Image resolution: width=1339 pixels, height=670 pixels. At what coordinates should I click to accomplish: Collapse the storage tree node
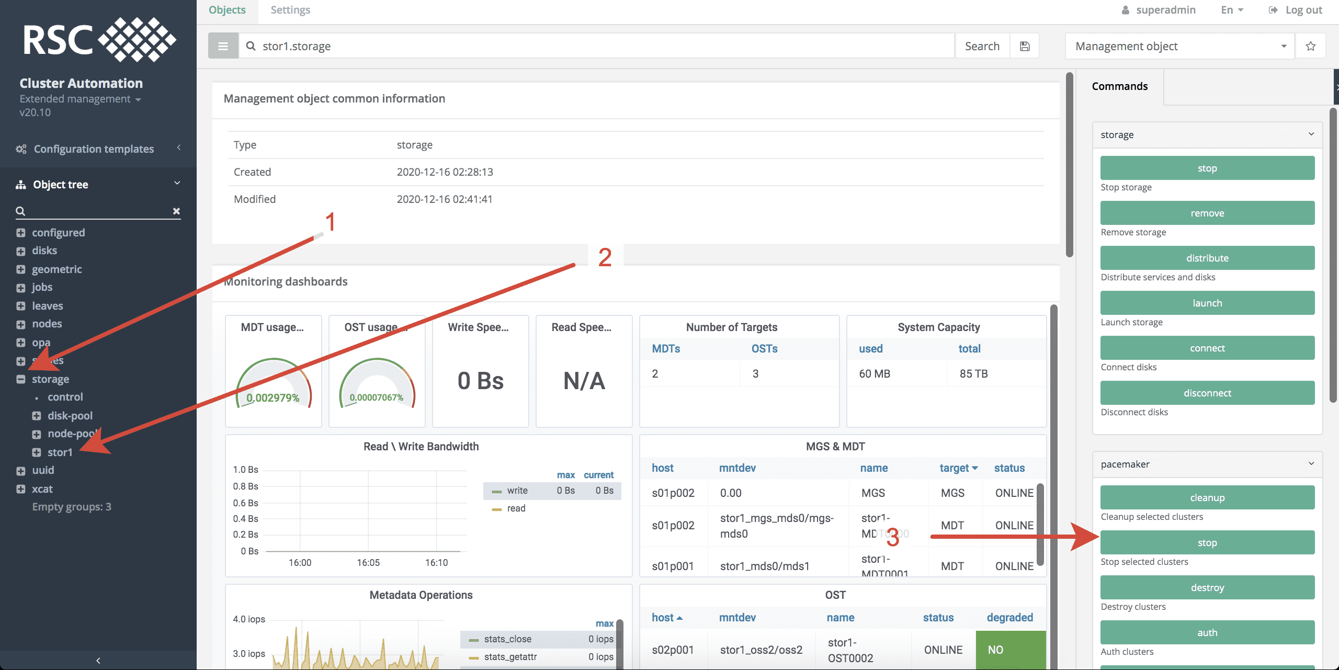click(21, 379)
